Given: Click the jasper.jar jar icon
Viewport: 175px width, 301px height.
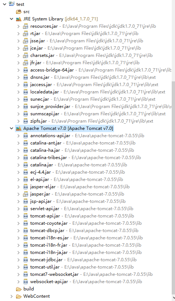Looking at the screenshot, I should click(26, 194).
